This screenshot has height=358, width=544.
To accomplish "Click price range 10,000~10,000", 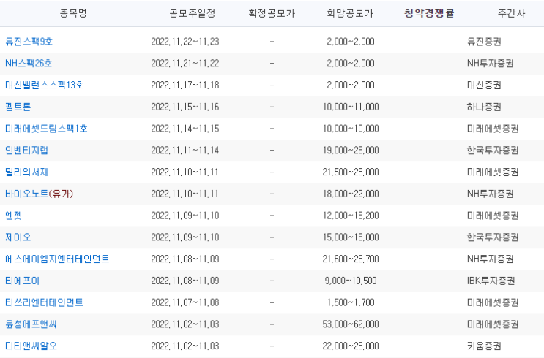I will [351, 129].
